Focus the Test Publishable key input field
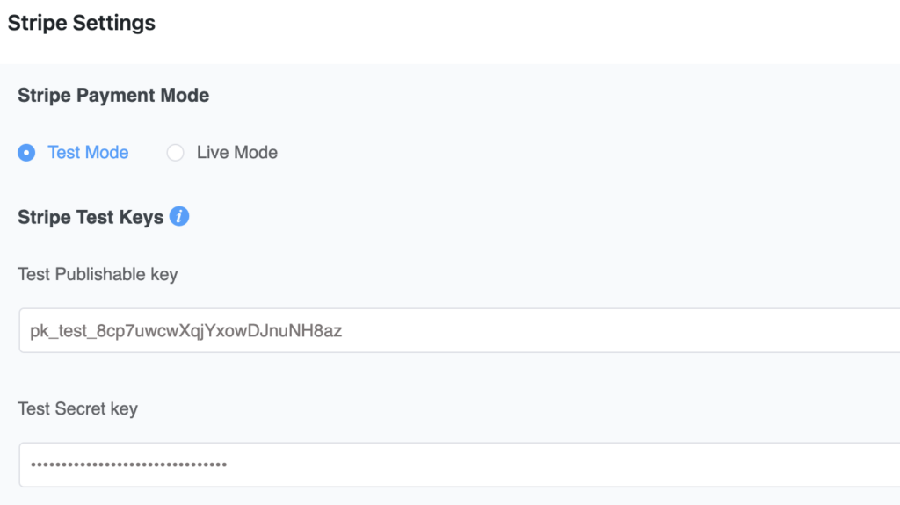Screen dimensions: 900x505 pyautogui.click(x=459, y=330)
